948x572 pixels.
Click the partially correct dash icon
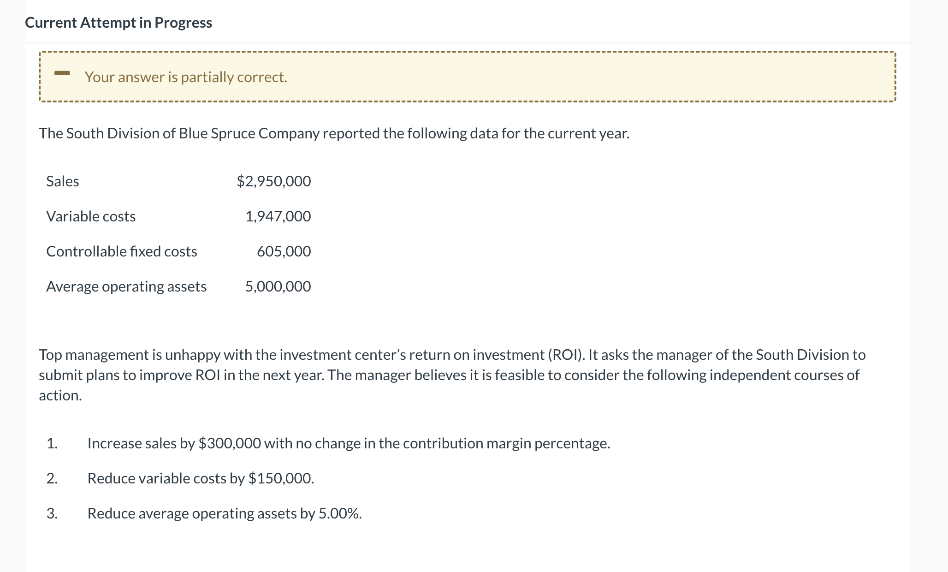[62, 73]
